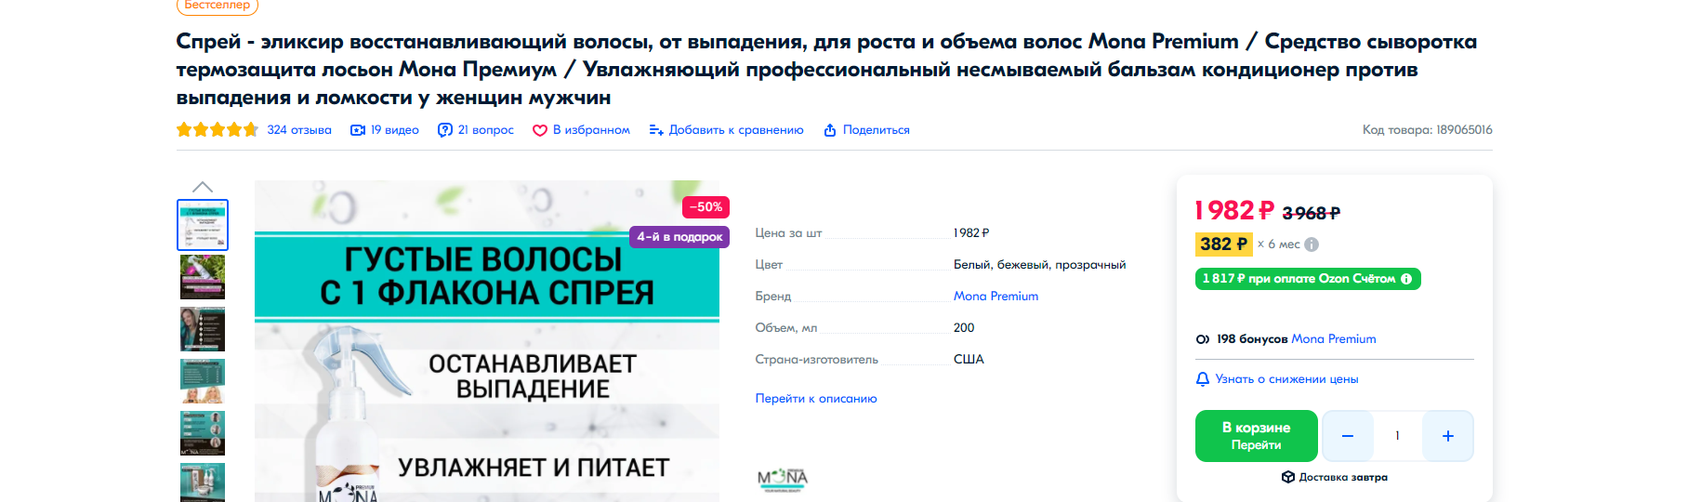Click В корзине Перейти button
The width and height of the screenshot is (1701, 502).
(1257, 436)
